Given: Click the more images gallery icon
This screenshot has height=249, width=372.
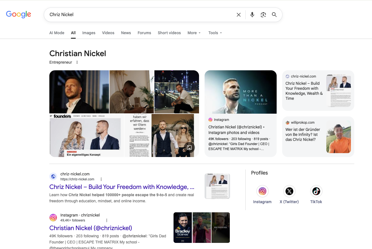Looking at the screenshot, I should click(x=189, y=148).
